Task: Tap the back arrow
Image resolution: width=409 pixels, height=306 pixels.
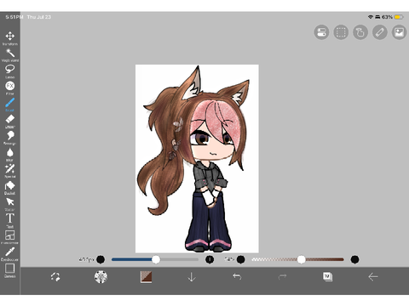Action: pos(373,277)
